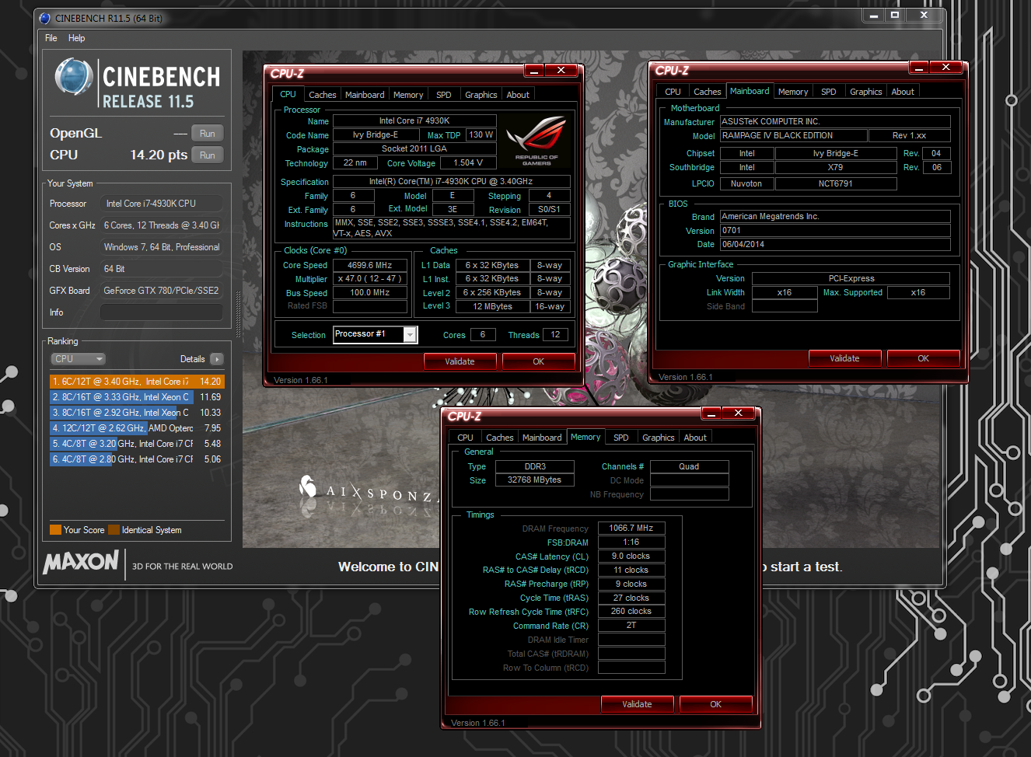The image size is (1031, 757).
Task: Switch to Caches tab in first CPU-Z window
Action: click(322, 95)
